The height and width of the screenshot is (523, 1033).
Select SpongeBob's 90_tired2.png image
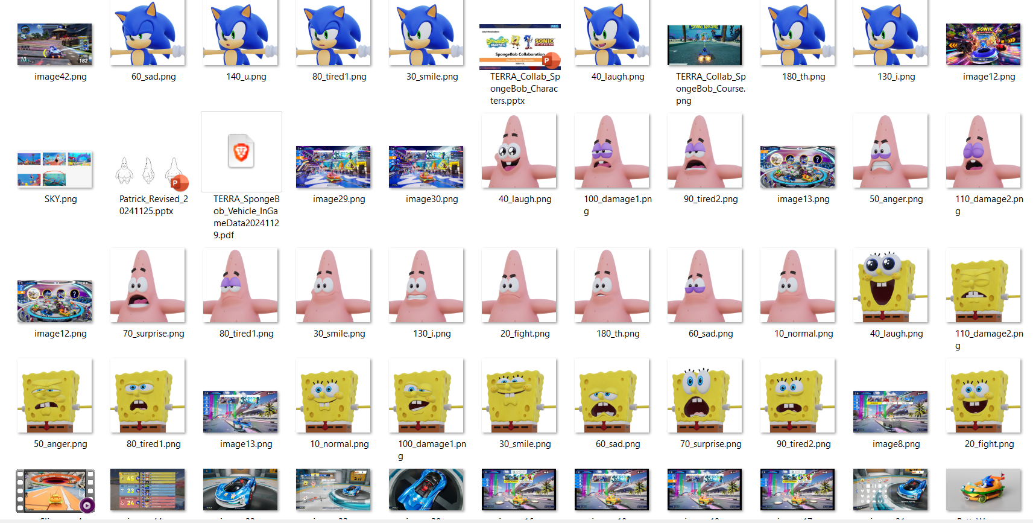click(x=798, y=396)
